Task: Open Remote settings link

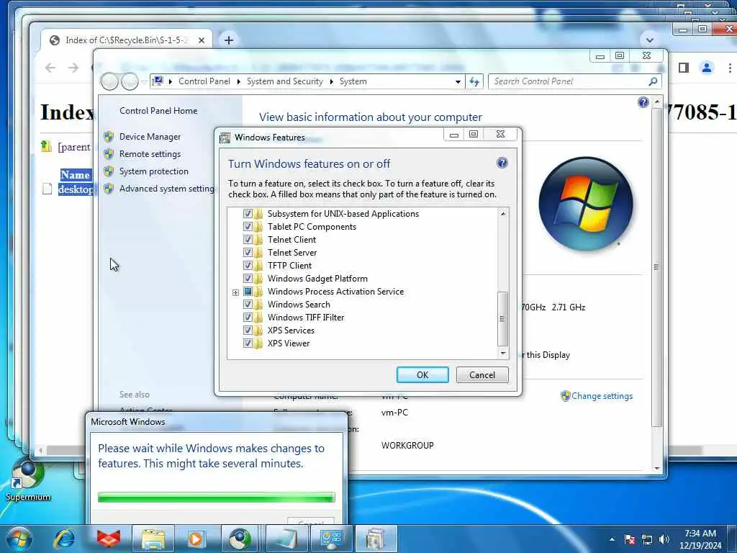Action: coord(150,154)
